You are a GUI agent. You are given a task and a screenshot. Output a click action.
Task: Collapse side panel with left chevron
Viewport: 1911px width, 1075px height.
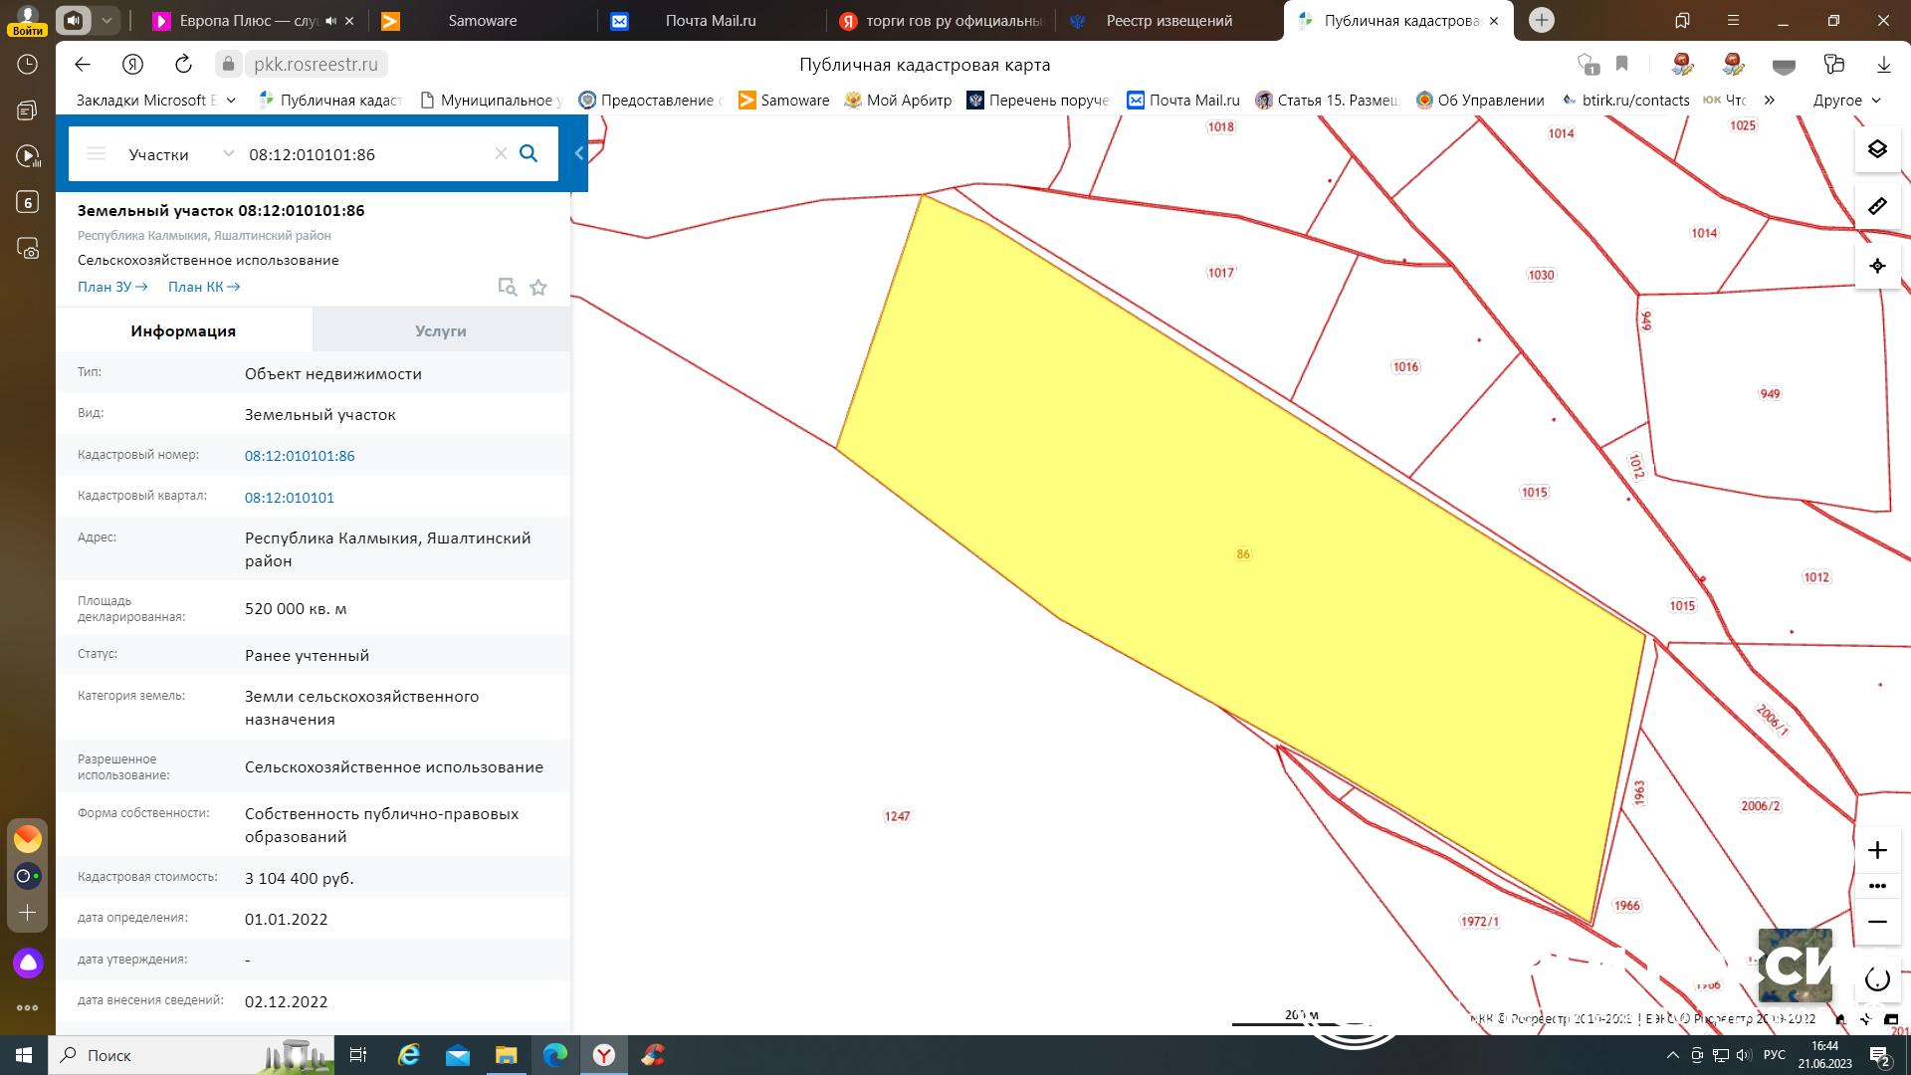(x=579, y=153)
